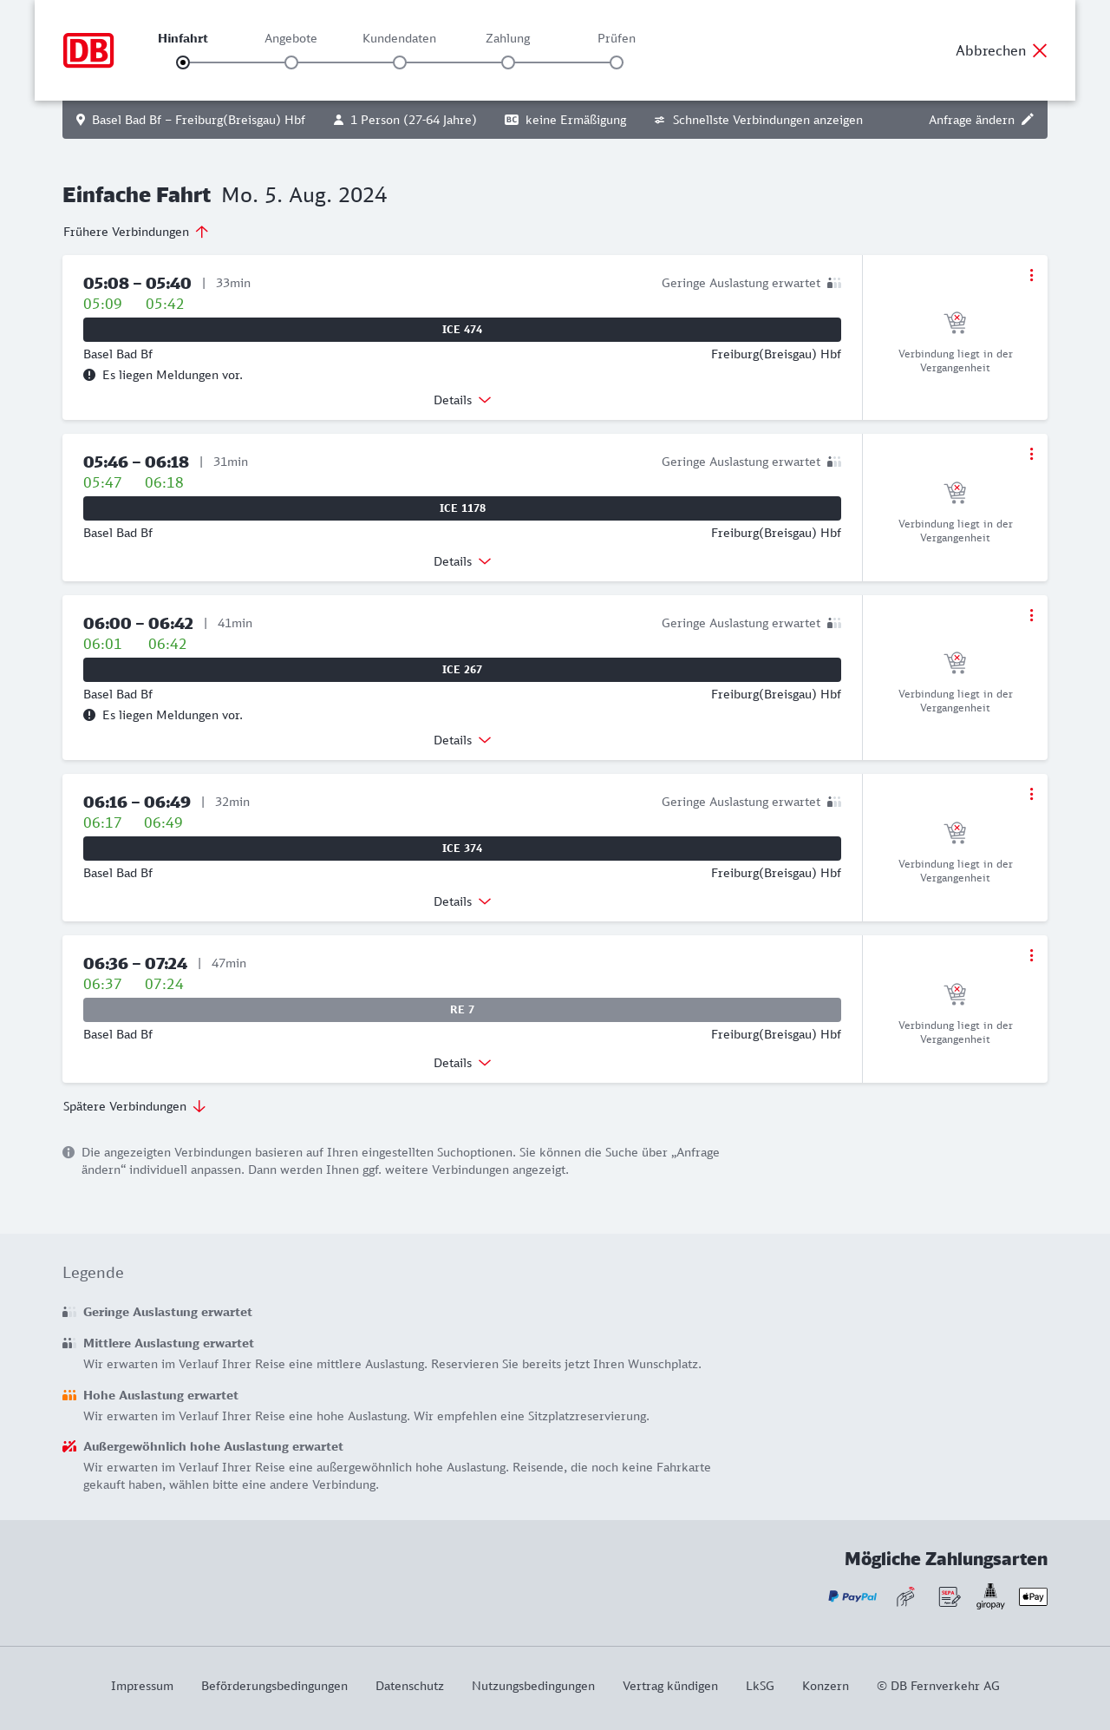
Task: Show Frühere Verbindungen
Action: [x=136, y=232]
